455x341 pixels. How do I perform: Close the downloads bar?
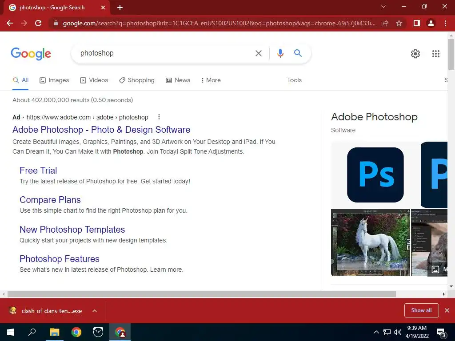(447, 310)
